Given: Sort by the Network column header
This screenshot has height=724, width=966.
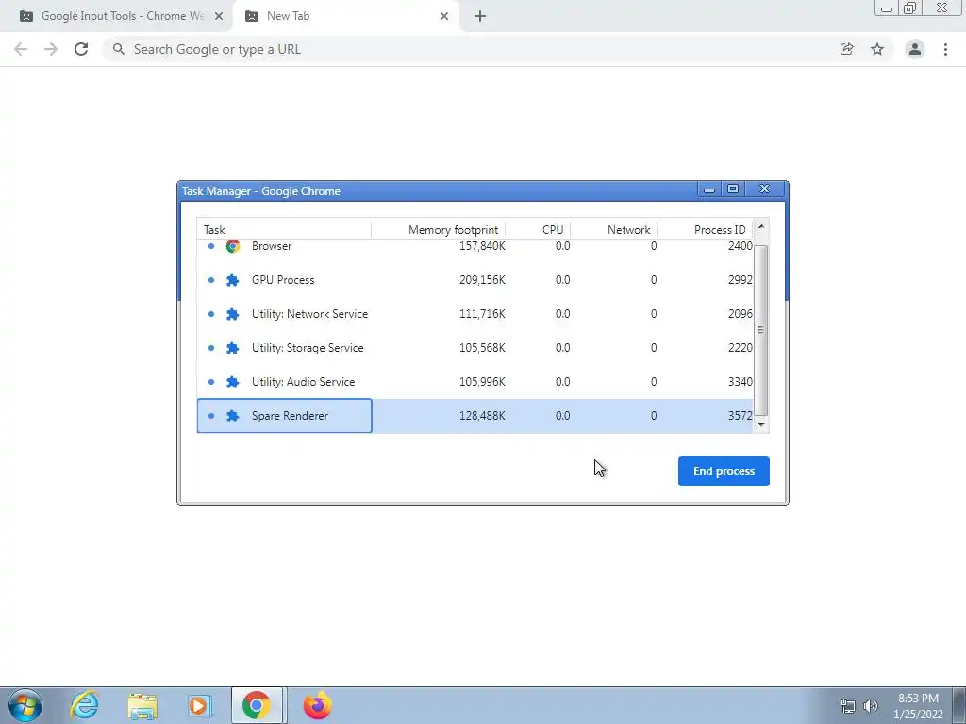Looking at the screenshot, I should pyautogui.click(x=614, y=230).
